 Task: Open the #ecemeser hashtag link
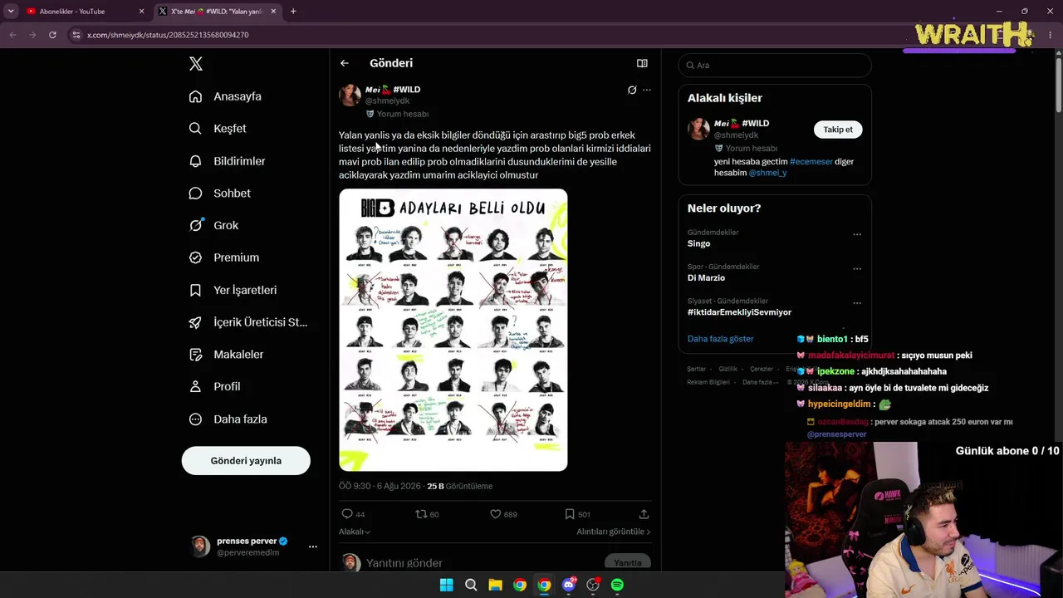811,162
